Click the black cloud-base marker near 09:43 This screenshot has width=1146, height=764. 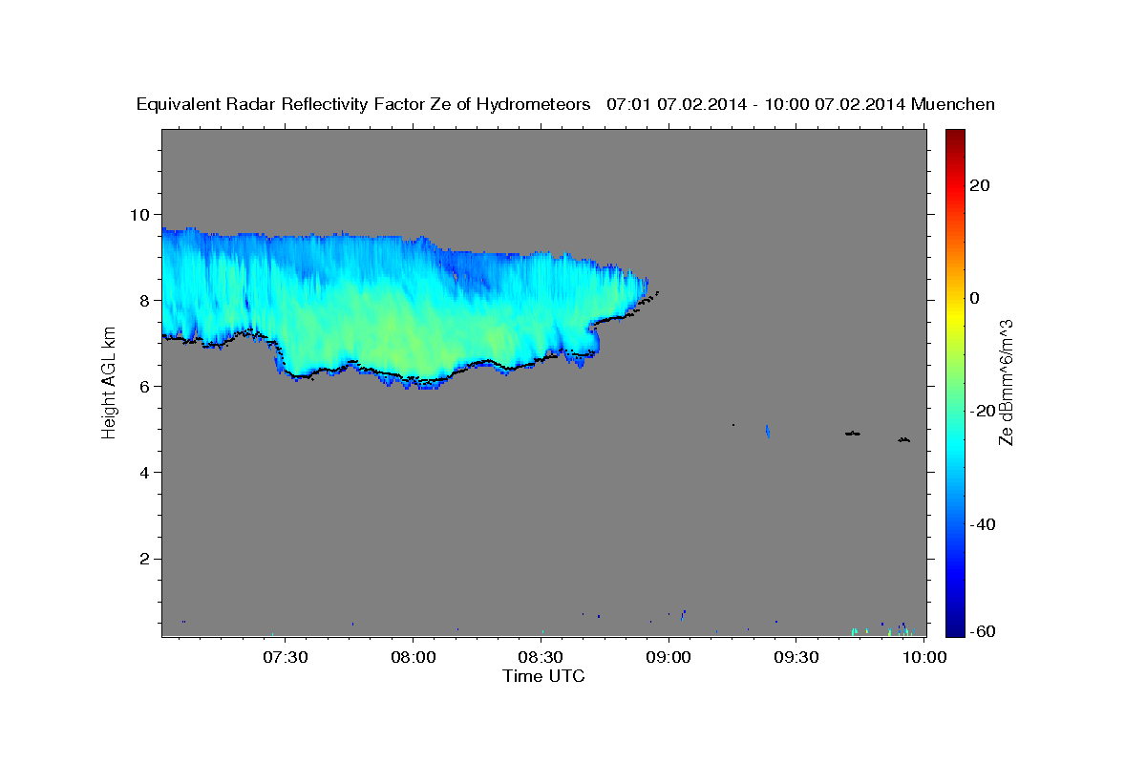(853, 434)
